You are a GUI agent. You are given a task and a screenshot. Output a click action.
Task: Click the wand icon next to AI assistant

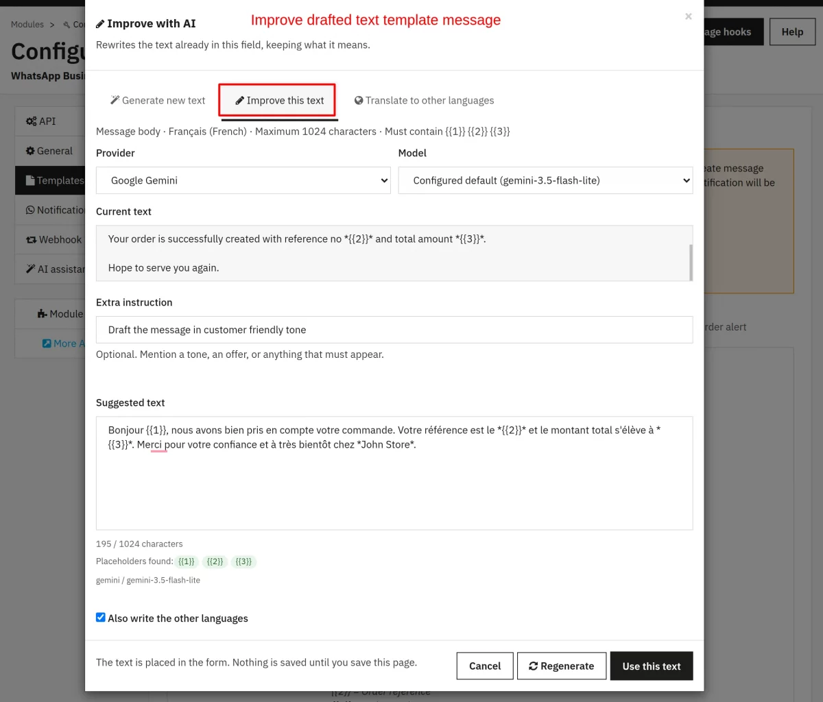[x=30, y=269]
